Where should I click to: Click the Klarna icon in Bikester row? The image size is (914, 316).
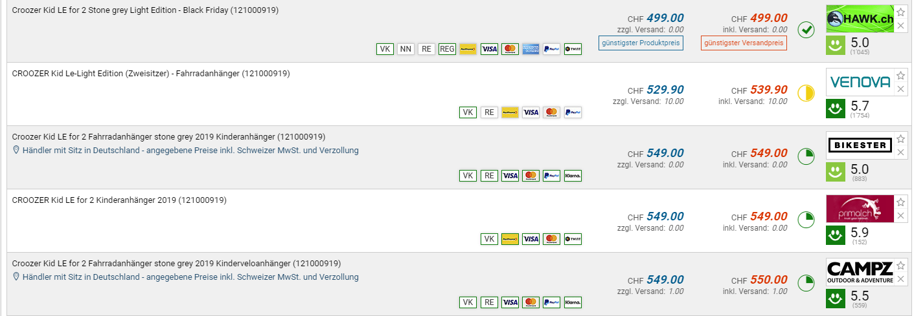(573, 176)
